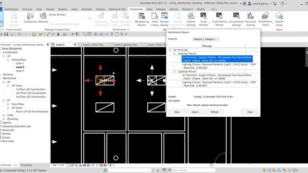Open the Add-Ins ribbon tab
The image size is (308, 173).
pos(174,9)
